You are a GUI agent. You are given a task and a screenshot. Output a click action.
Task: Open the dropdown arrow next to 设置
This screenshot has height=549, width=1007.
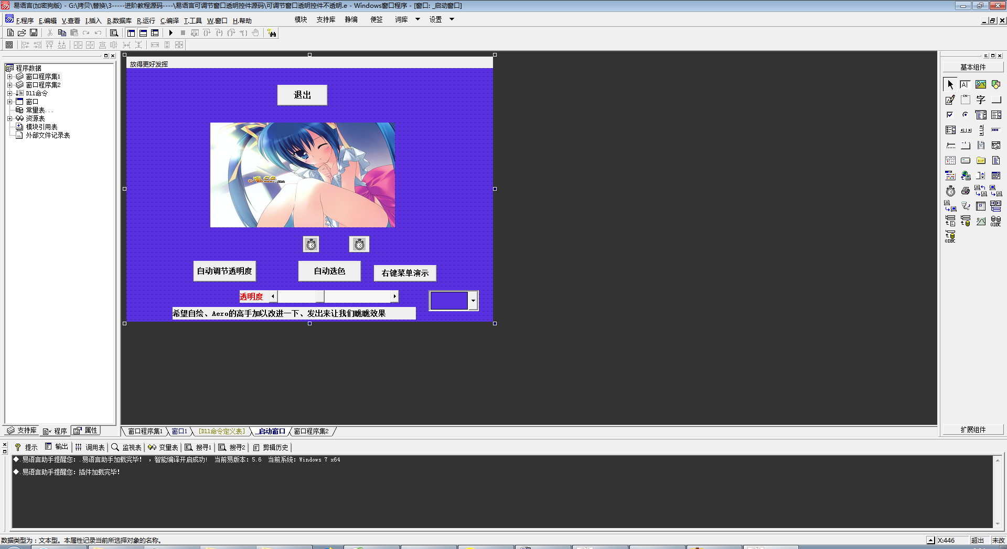point(452,19)
